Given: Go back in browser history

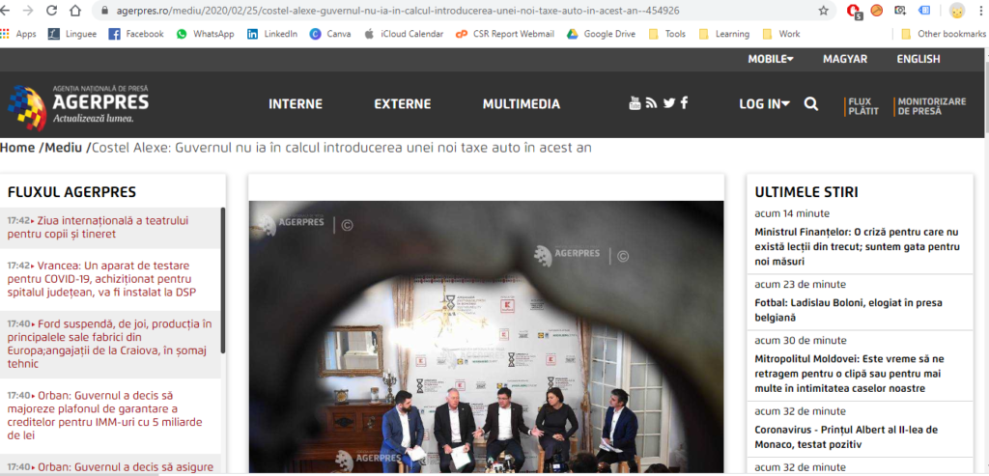Looking at the screenshot, I should [7, 10].
